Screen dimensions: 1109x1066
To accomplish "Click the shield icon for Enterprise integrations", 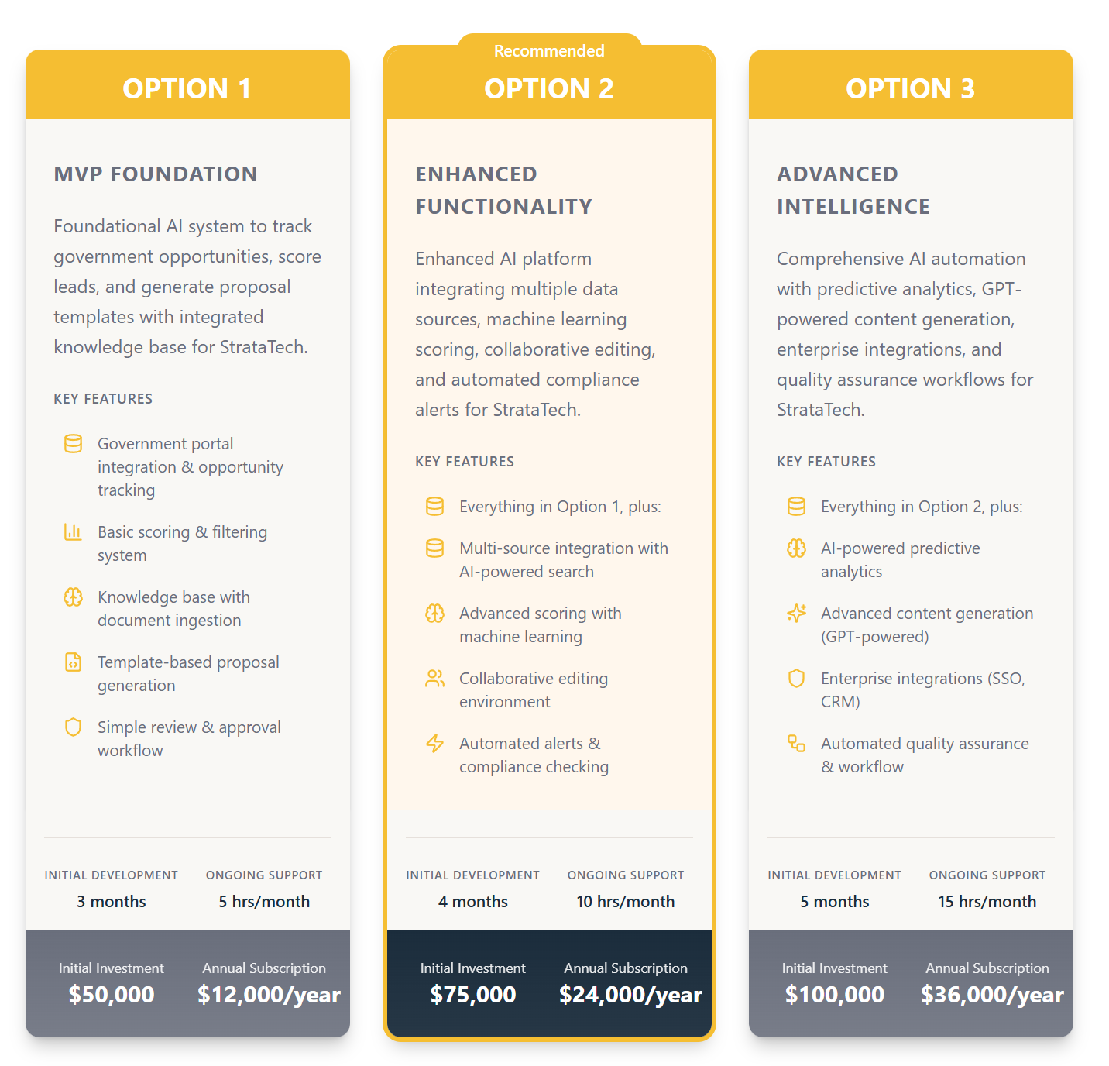I will pos(796,678).
